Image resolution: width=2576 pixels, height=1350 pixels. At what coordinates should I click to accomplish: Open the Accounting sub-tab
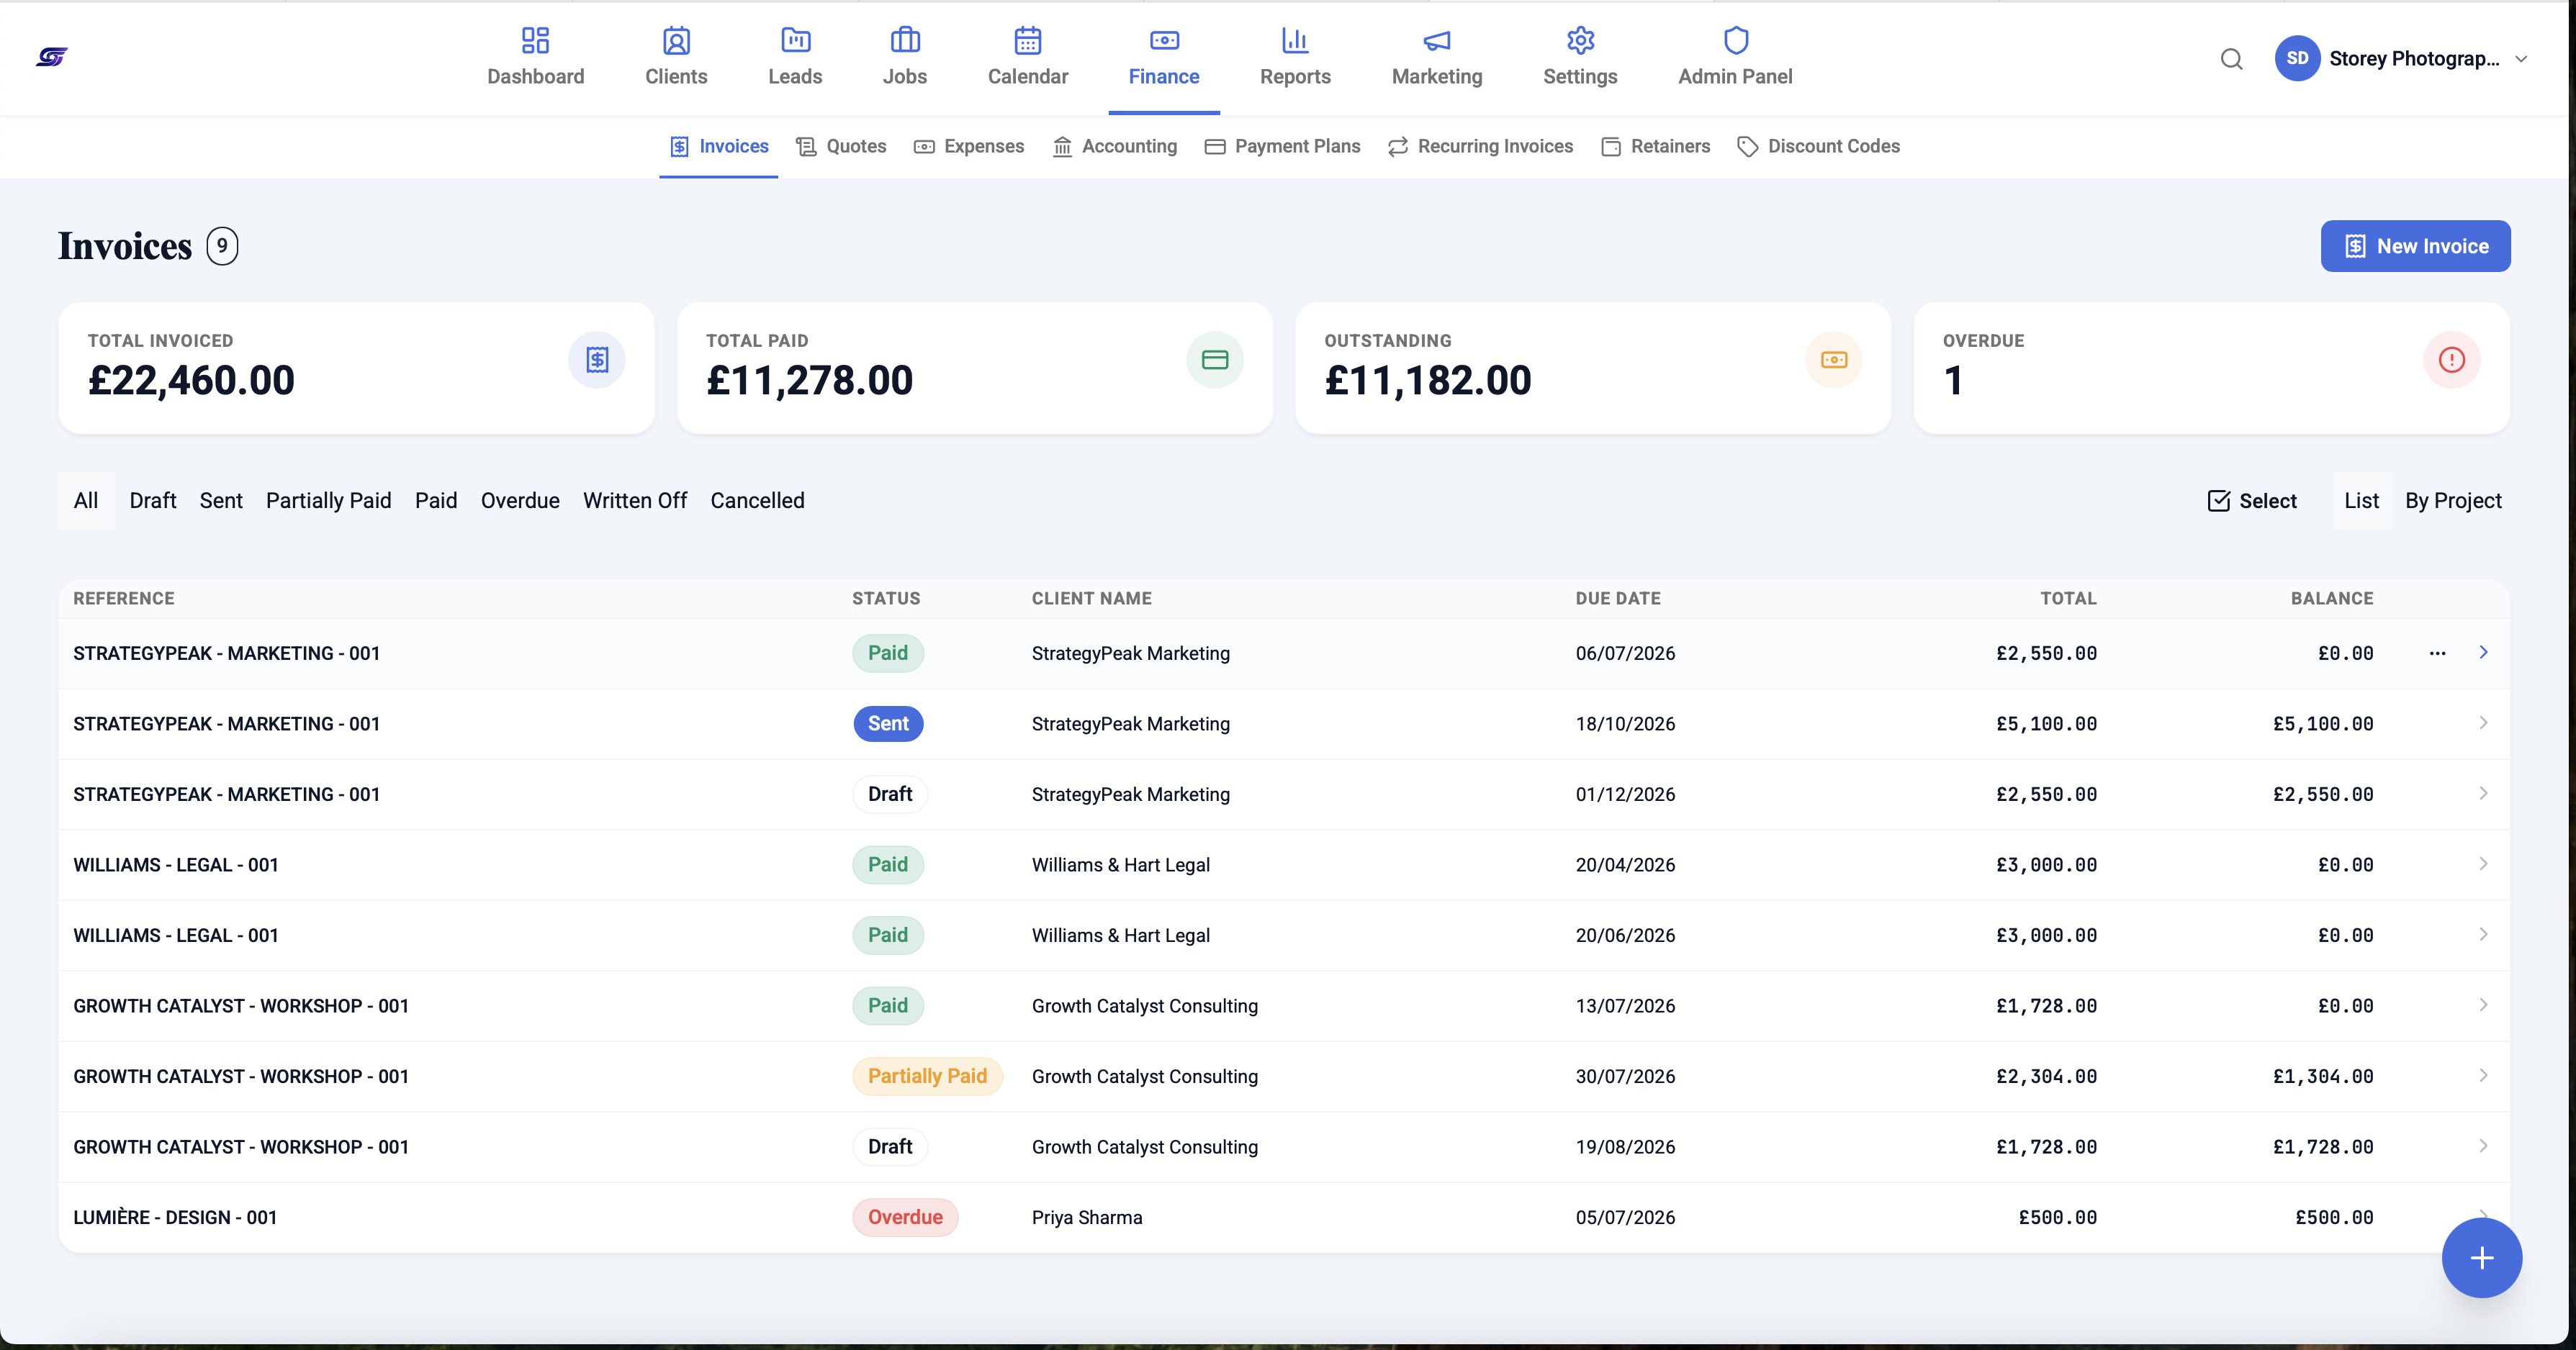[x=1115, y=147]
